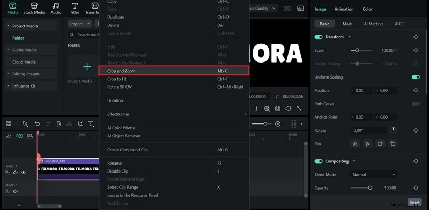
Task: Click the redo arrow in timeline toolbar
Action: 48,124
